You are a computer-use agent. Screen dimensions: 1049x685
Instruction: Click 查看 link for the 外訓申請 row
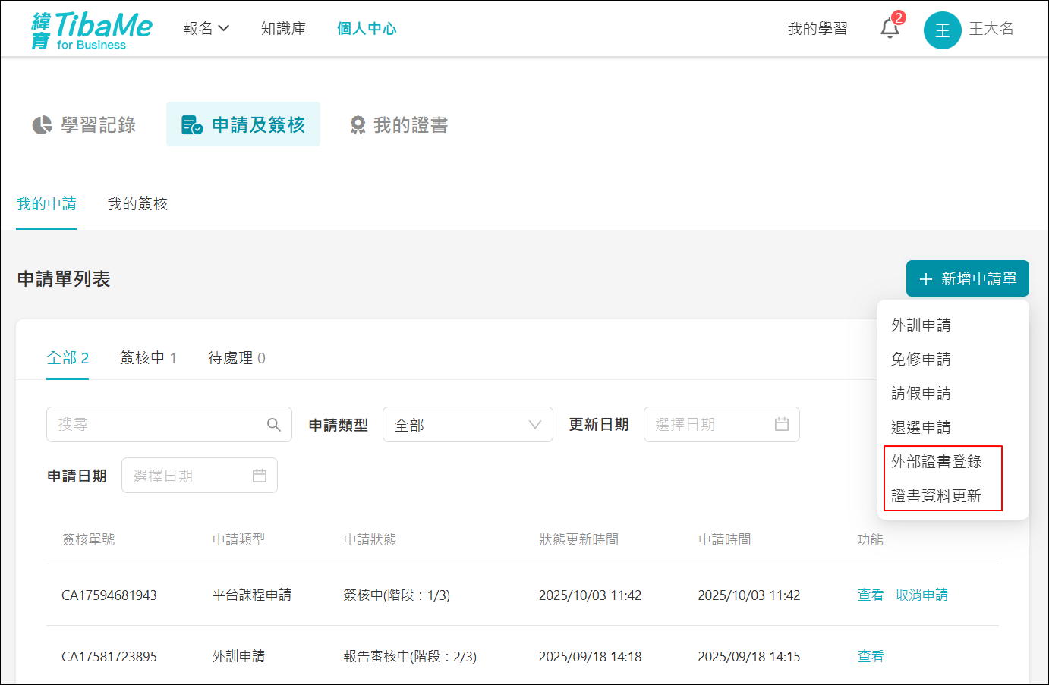tap(871, 656)
